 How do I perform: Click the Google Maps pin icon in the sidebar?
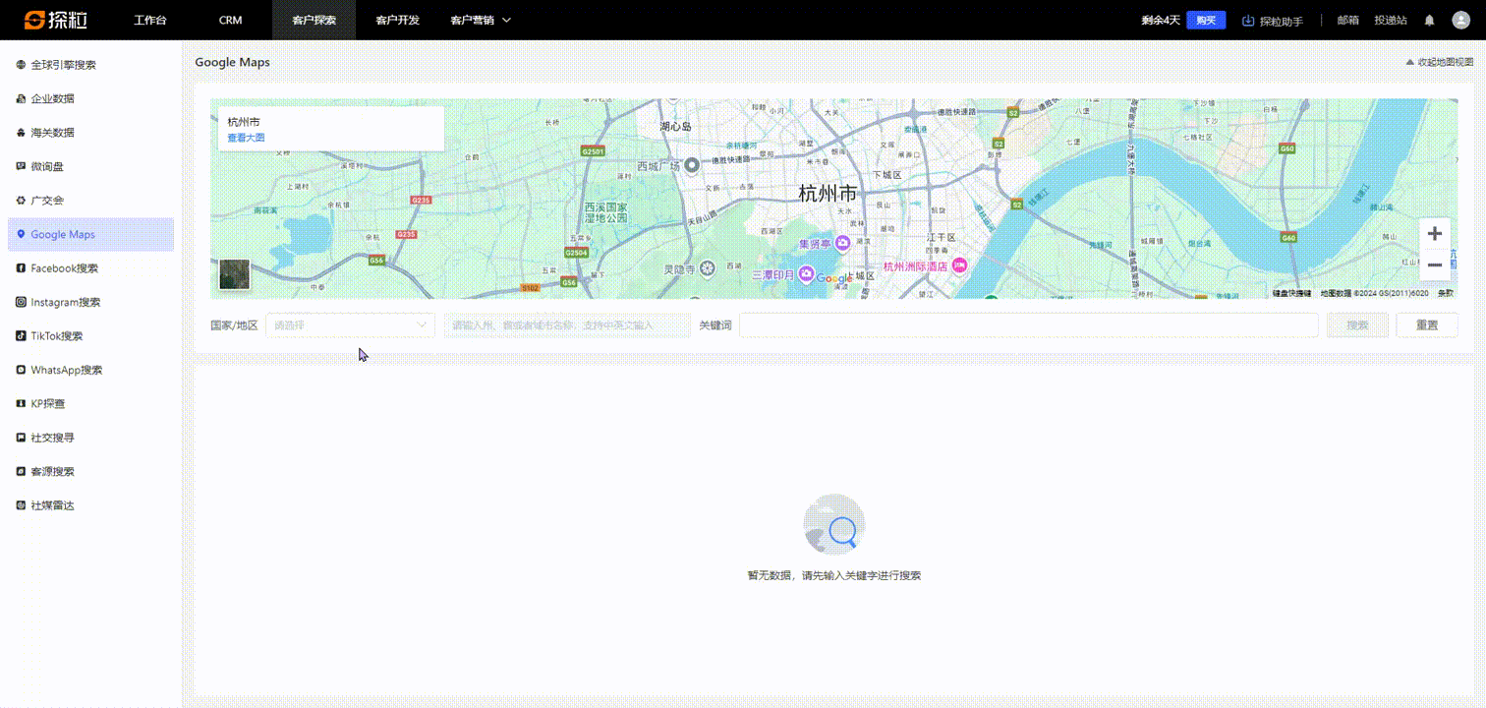[21, 234]
